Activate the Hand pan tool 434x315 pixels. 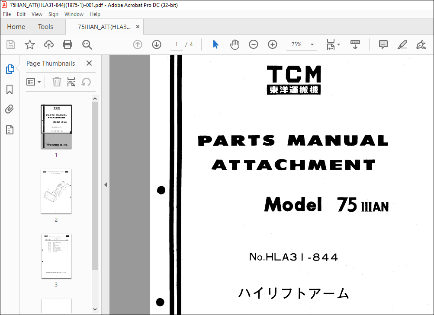click(x=235, y=45)
